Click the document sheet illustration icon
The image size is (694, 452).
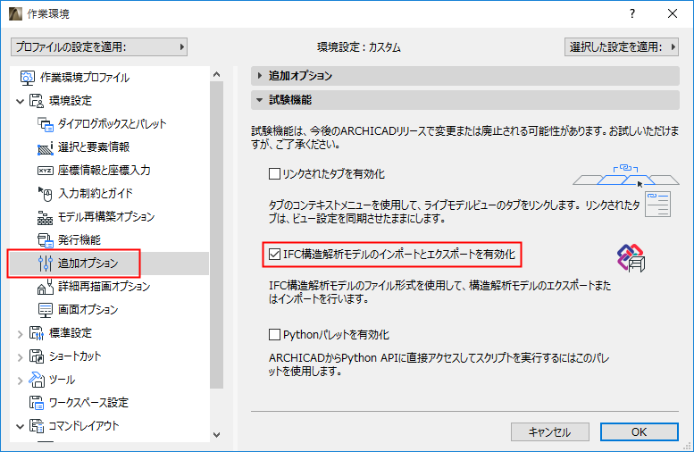point(657,204)
